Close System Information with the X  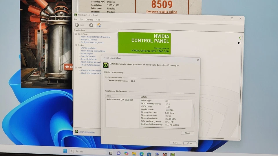[x=198, y=60]
